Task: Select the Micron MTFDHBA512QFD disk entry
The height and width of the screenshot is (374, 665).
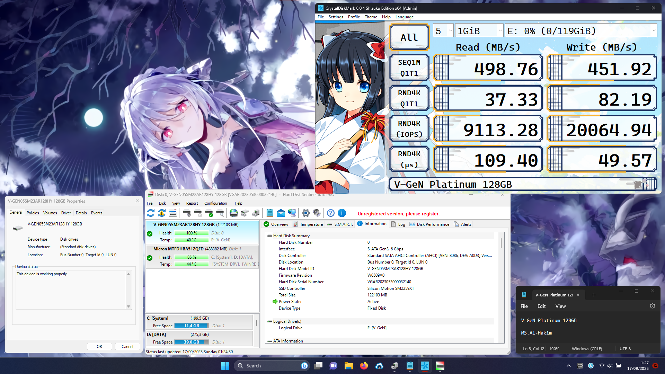Action: click(x=202, y=256)
